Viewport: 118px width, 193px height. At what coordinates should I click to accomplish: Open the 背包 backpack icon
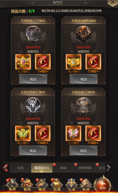click(27, 185)
